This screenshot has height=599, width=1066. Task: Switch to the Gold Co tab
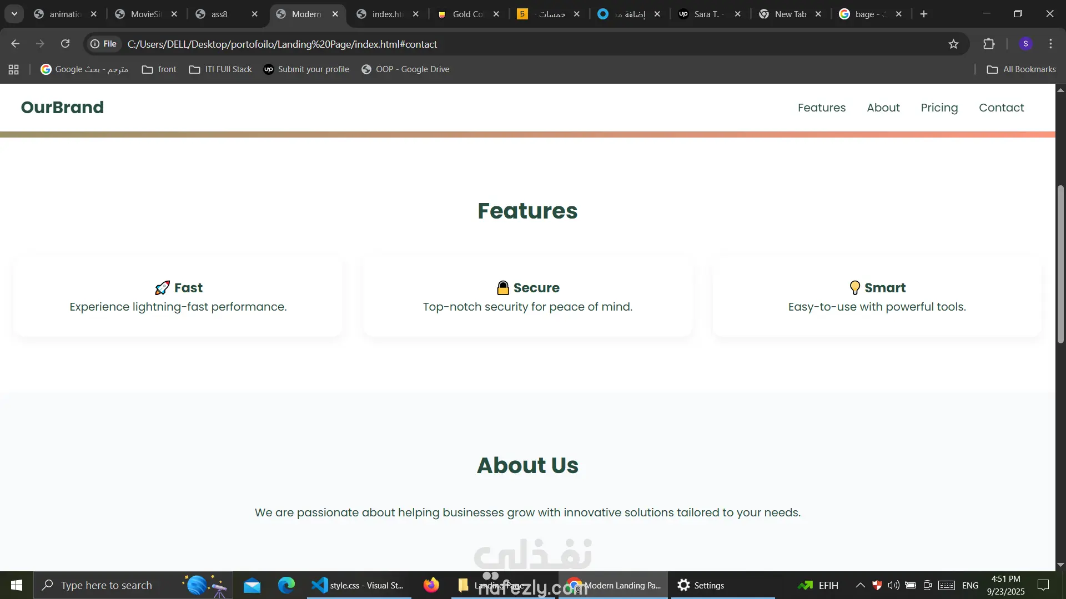[467, 14]
